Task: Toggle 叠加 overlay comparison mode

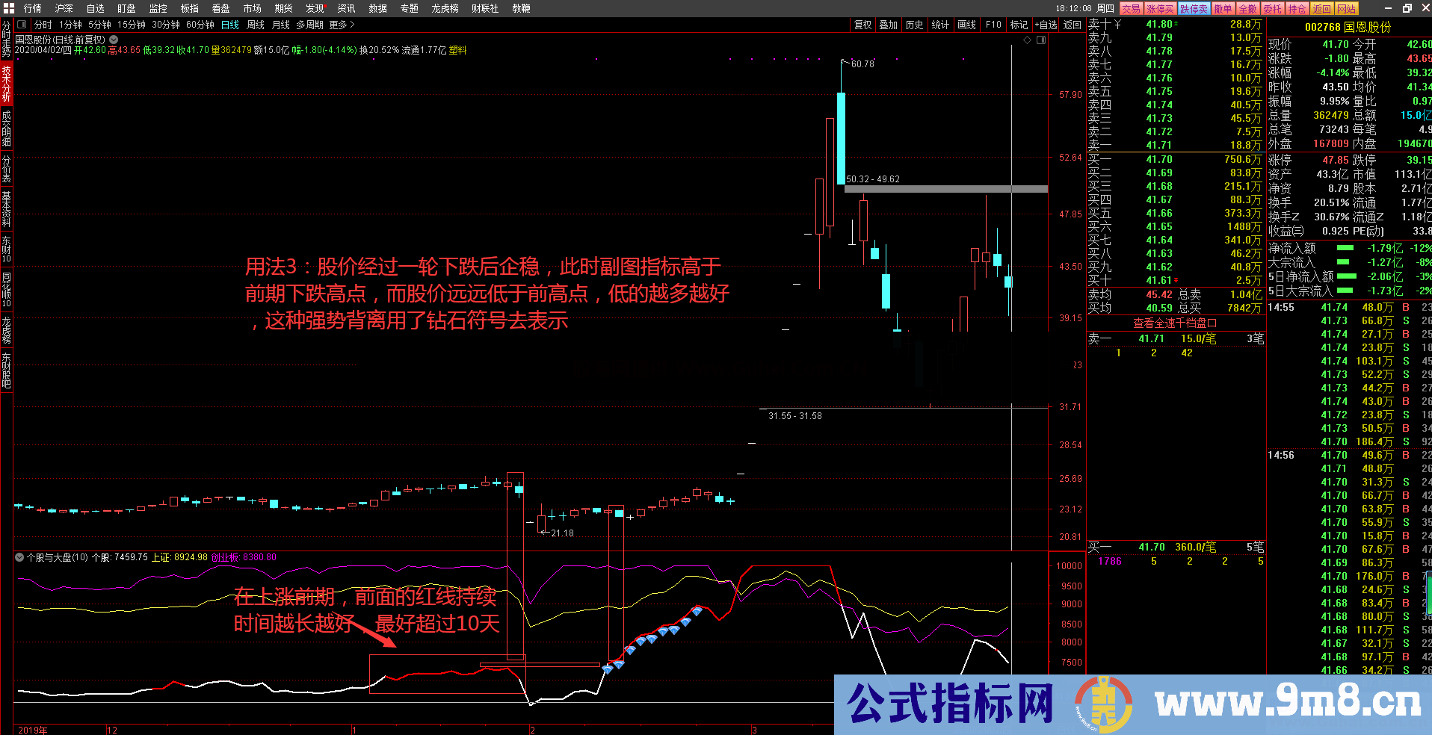Action: [x=889, y=25]
